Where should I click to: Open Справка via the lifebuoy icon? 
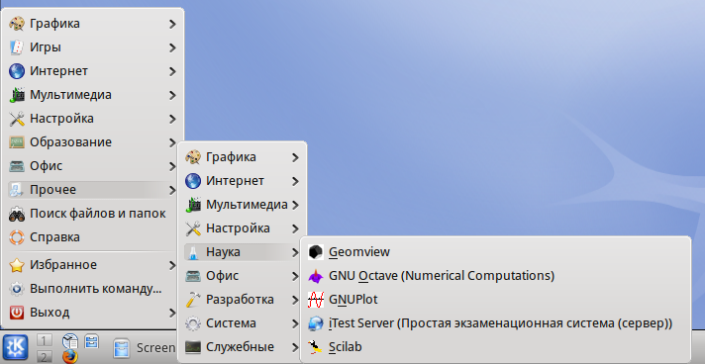17,237
